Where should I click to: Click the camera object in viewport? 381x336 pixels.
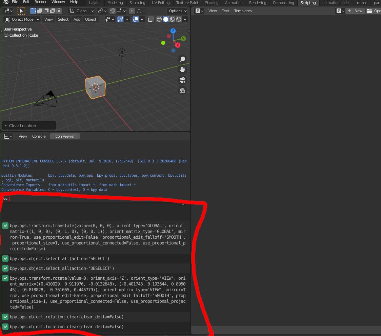[x=46, y=99]
